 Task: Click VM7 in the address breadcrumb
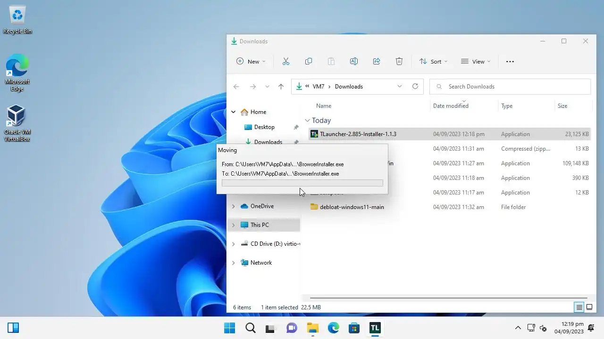click(x=319, y=87)
